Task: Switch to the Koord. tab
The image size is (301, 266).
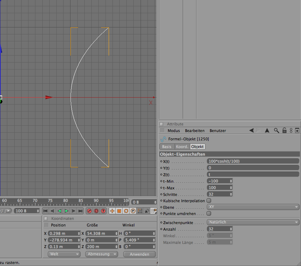Action: 182,147
